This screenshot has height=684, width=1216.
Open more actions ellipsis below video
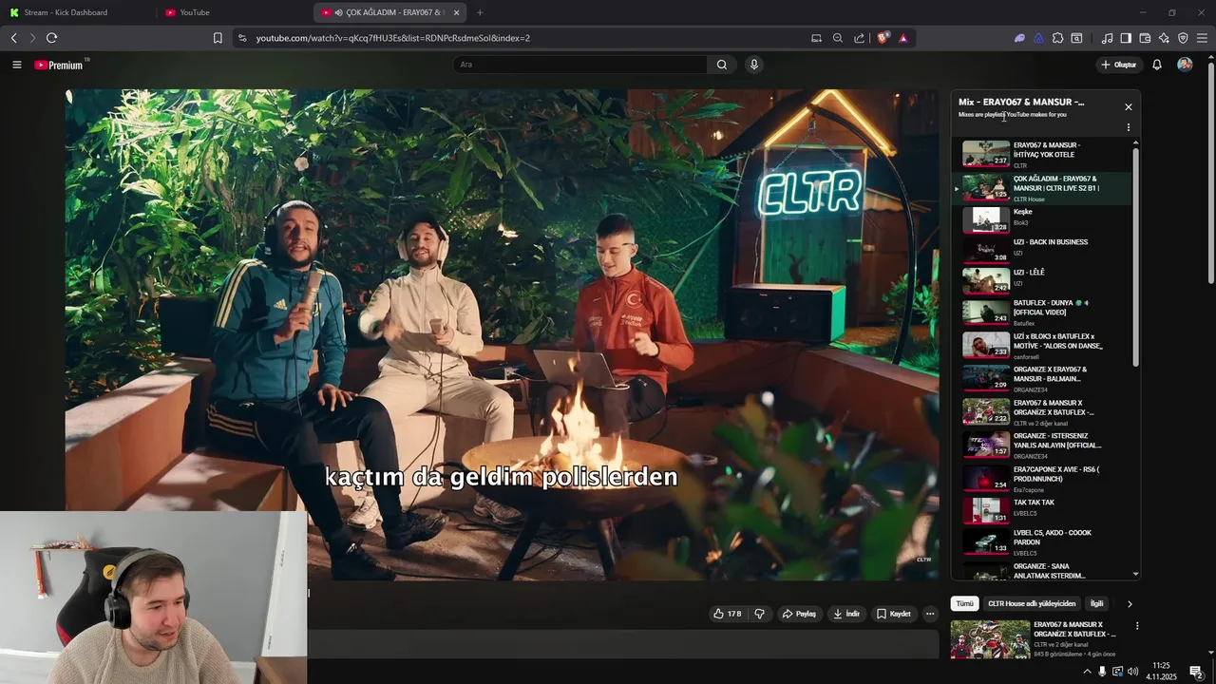point(930,614)
